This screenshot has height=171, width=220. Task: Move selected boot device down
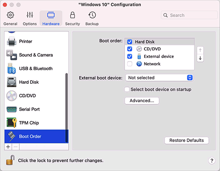[200, 58]
